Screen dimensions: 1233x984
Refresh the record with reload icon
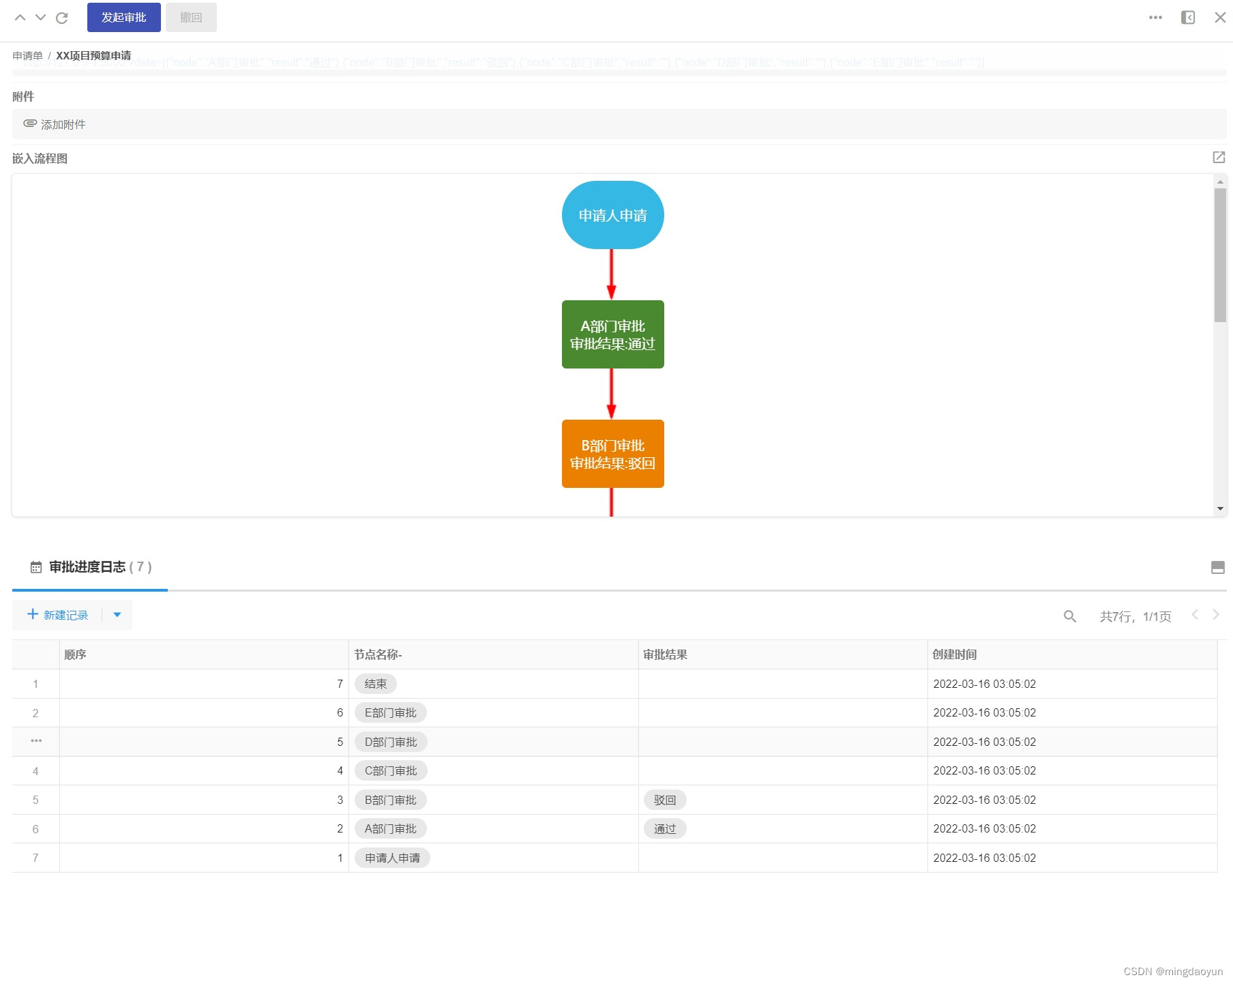(x=62, y=18)
